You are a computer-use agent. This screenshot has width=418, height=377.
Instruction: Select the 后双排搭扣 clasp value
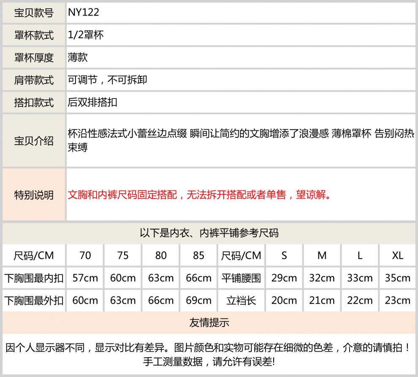pos(92,102)
